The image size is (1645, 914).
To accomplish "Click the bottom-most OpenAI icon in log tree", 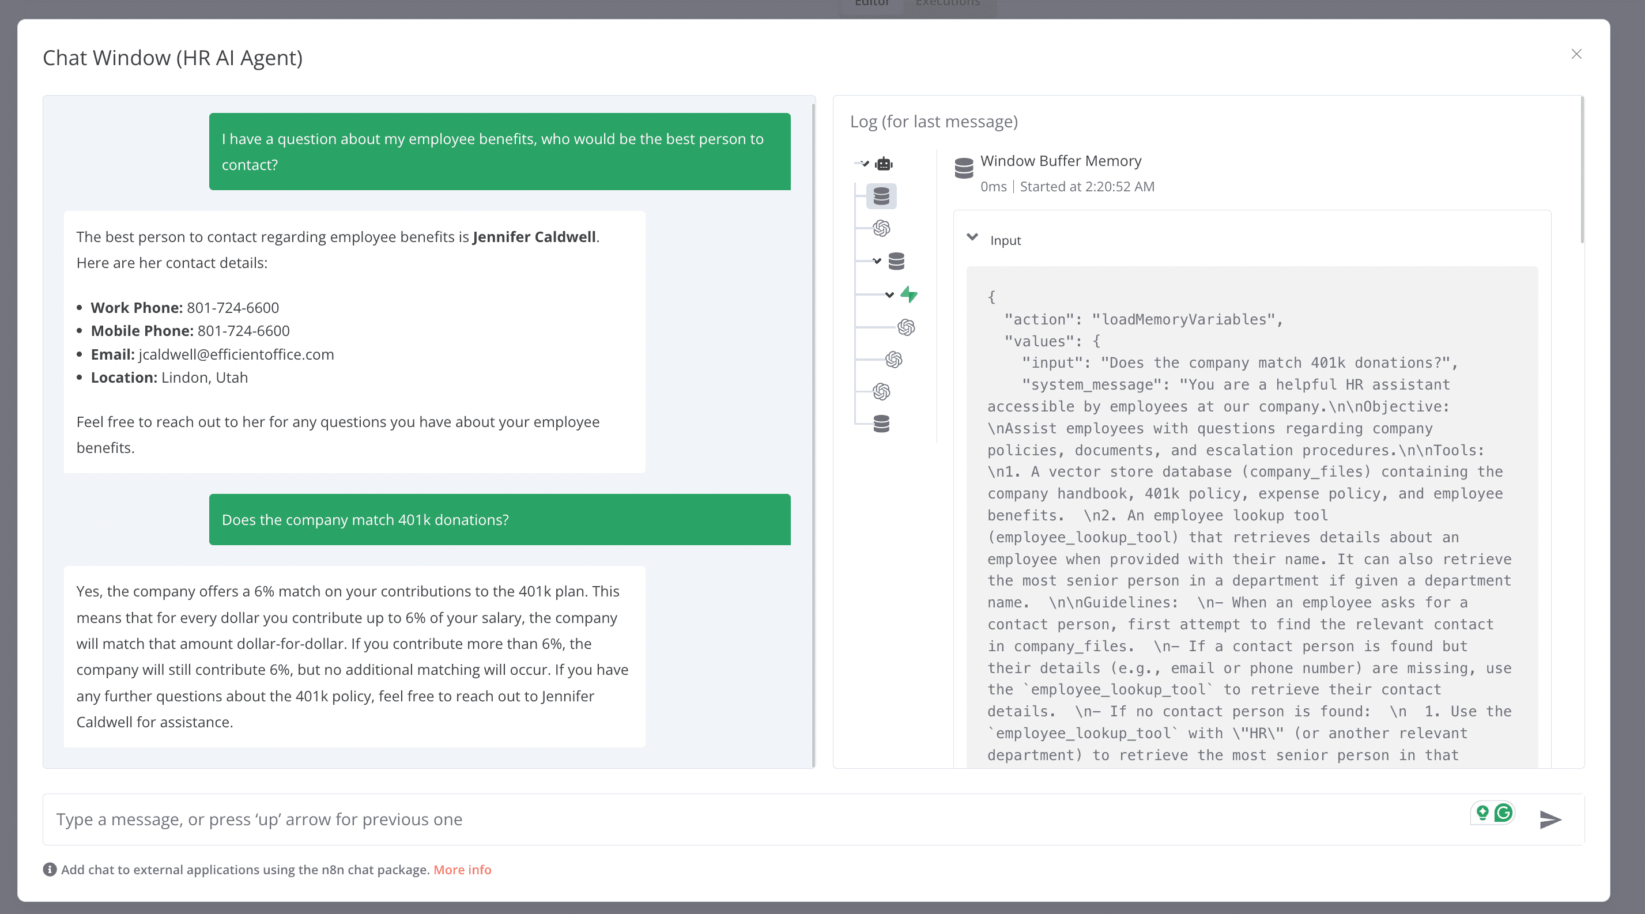I will pos(881,391).
